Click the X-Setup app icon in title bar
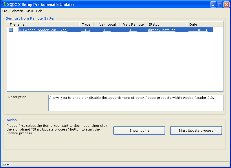The image size is (231, 168). point(4,5)
